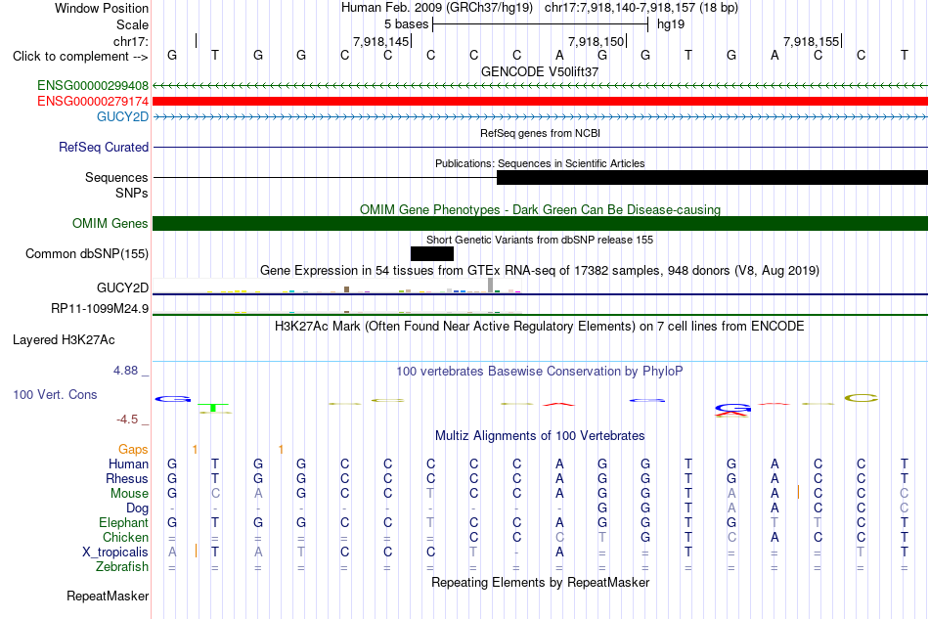Screen dimensions: 929x619
Task: Click the GUCY2D label in the GTEx expression track
Action: point(122,287)
